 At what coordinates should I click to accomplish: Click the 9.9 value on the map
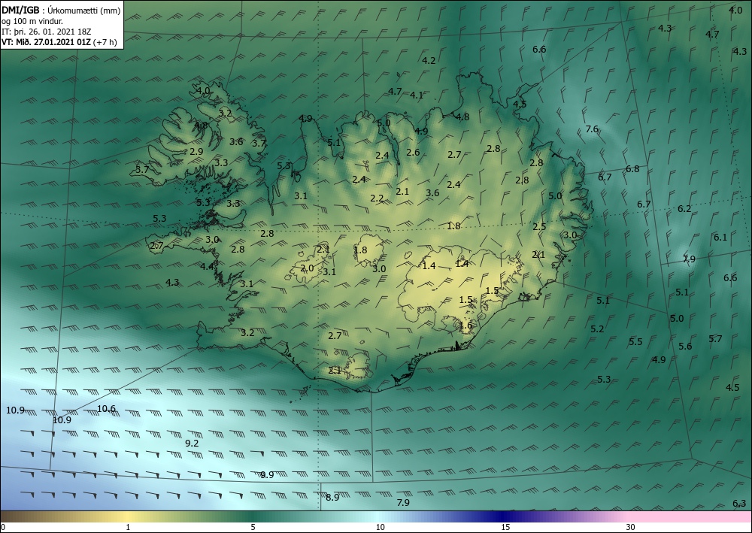pyautogui.click(x=267, y=475)
